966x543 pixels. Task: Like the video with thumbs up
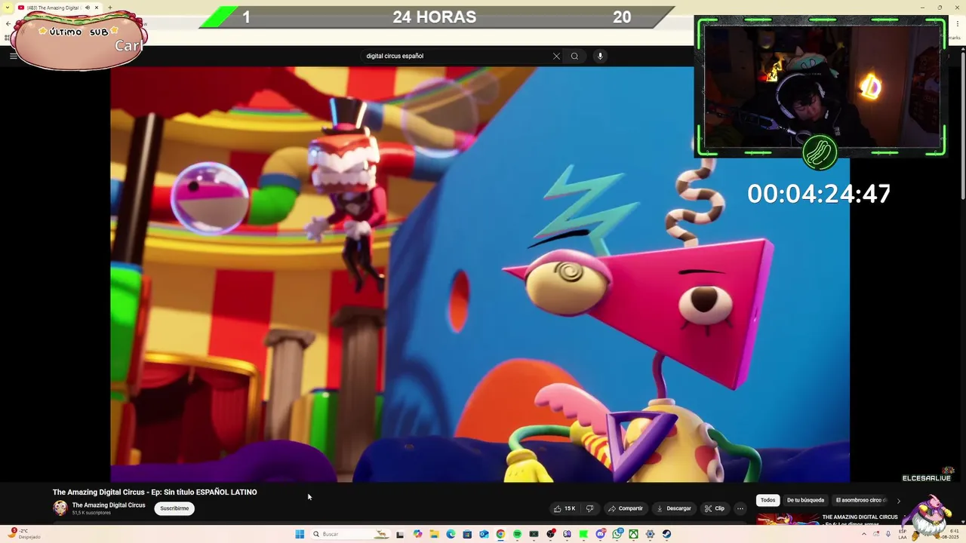pyautogui.click(x=565, y=508)
